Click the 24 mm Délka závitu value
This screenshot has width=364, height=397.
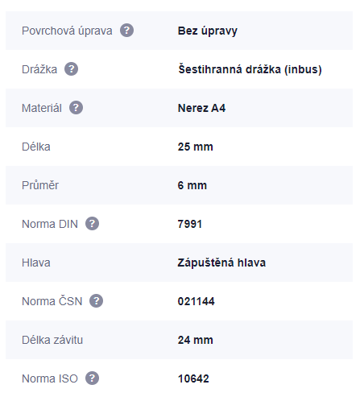195,340
